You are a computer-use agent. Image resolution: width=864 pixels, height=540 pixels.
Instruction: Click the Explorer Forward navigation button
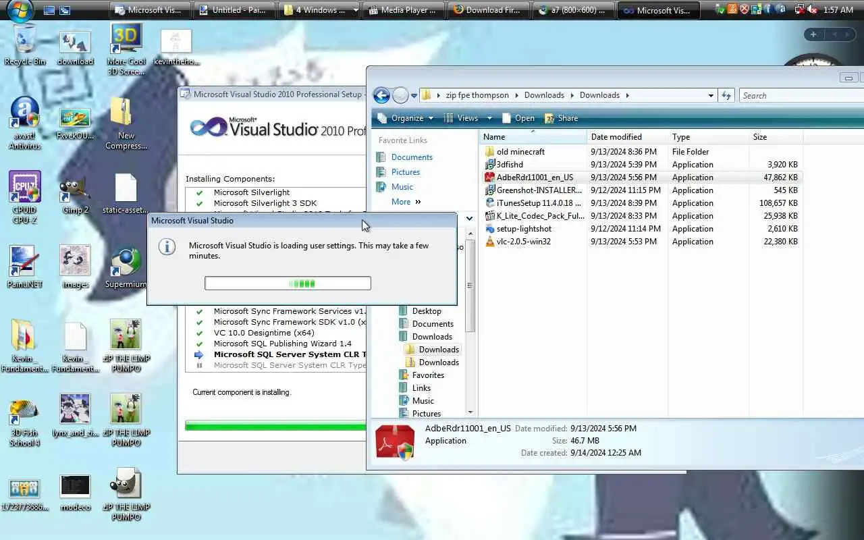click(x=400, y=96)
